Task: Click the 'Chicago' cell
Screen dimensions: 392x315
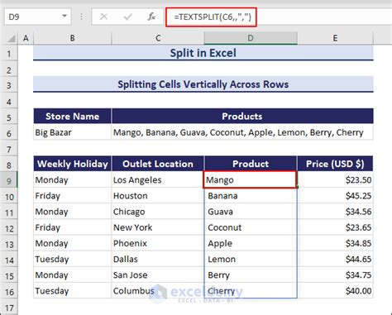Action: coord(158,212)
